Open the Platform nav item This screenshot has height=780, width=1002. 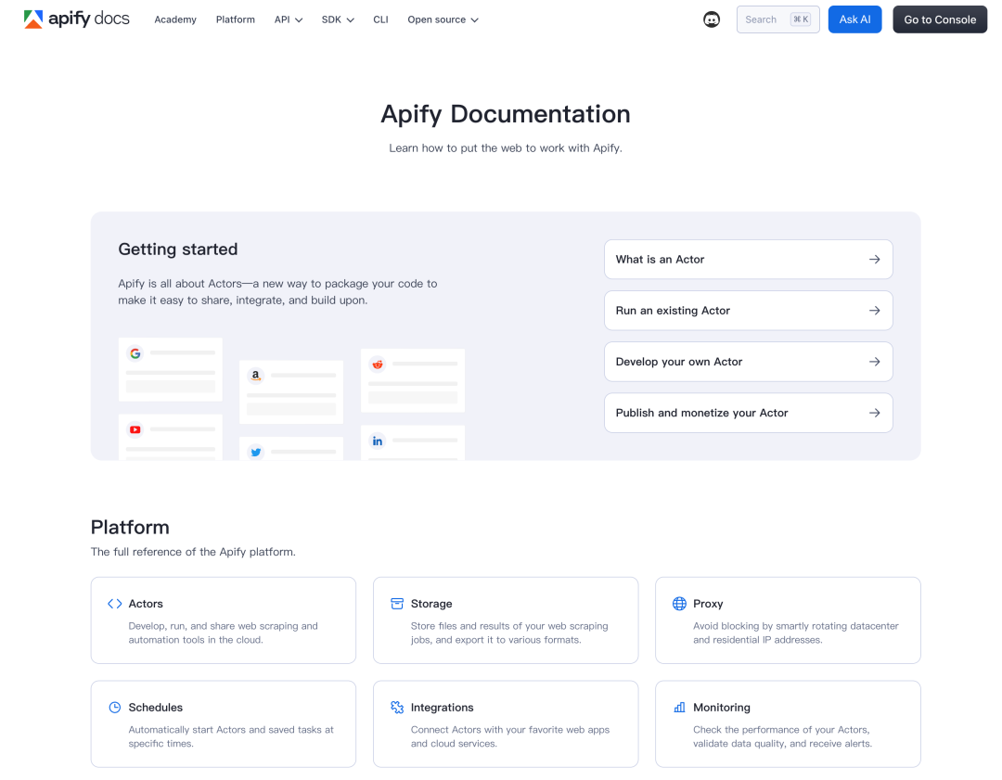[235, 19]
